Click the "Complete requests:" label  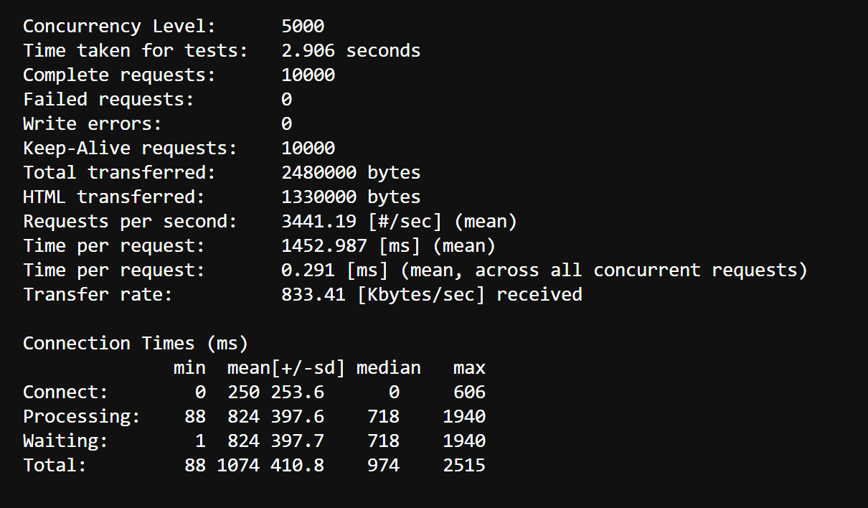[x=119, y=75]
